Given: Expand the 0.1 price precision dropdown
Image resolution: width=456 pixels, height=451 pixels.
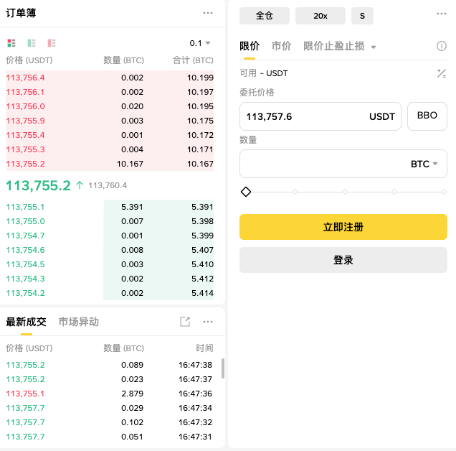Looking at the screenshot, I should (x=201, y=43).
